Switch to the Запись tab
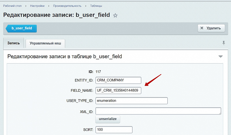Image resolution: width=231 pixels, height=135 pixels. coord(14,43)
